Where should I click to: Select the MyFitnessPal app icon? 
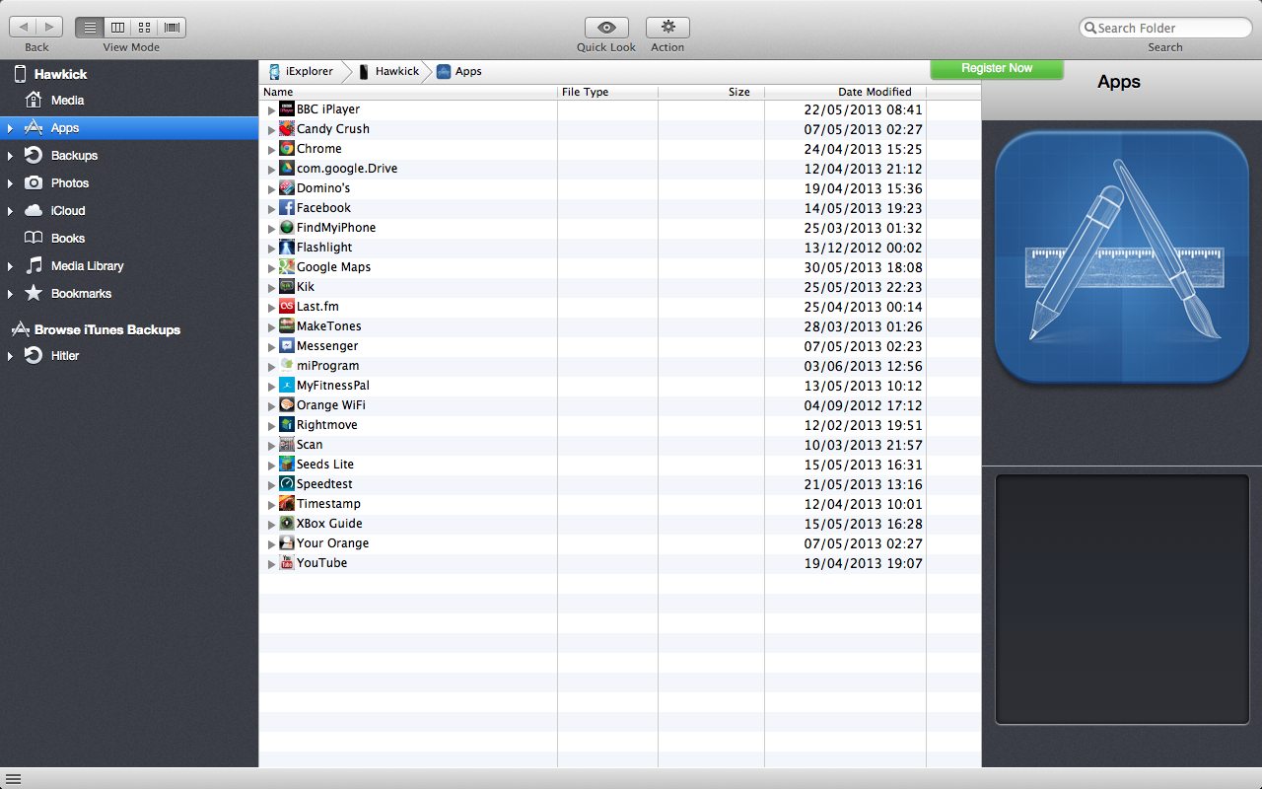click(x=287, y=386)
